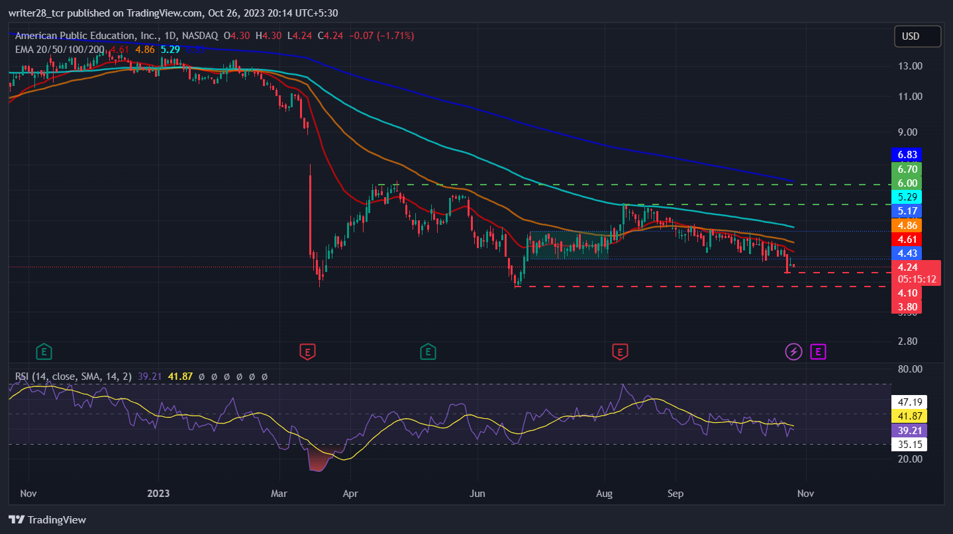Click the cyan 5.29 EMA price label
This screenshot has height=534, width=953.
[907, 197]
